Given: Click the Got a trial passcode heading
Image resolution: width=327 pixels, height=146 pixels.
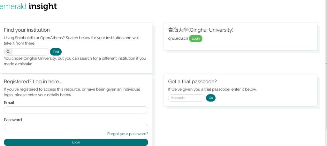Looking at the screenshot, I should click(193, 81).
